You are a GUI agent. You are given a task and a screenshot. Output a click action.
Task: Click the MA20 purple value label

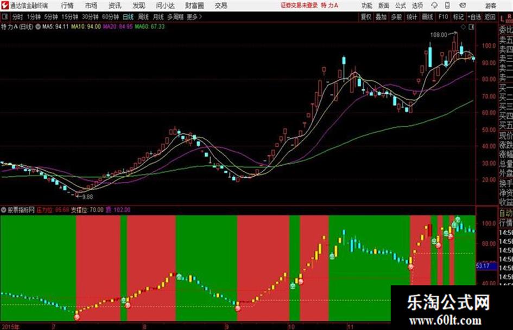[x=118, y=27]
